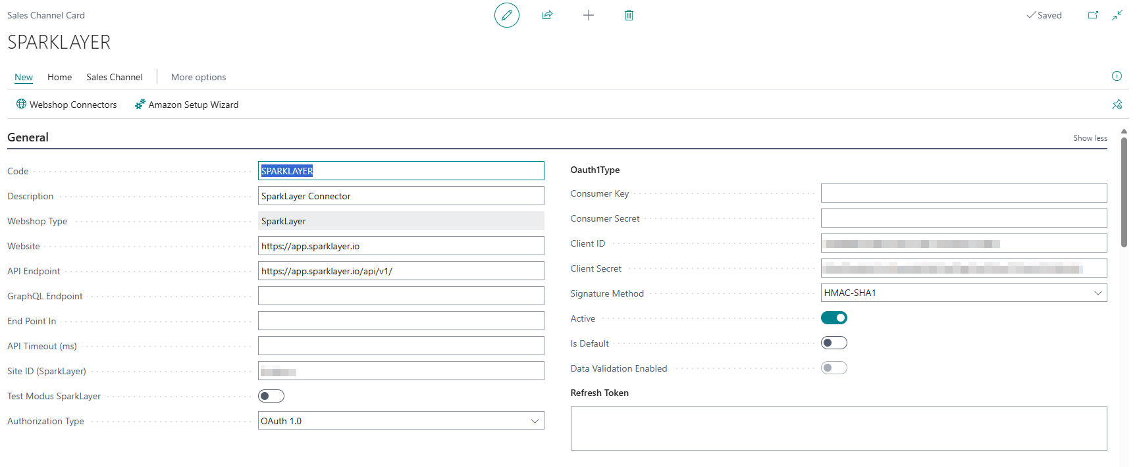Click the End Point In field

pos(401,321)
